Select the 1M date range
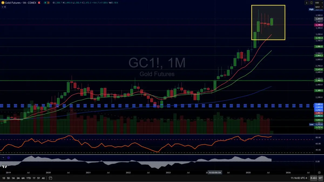Viewport: 324px width, 182px height. point(13,178)
